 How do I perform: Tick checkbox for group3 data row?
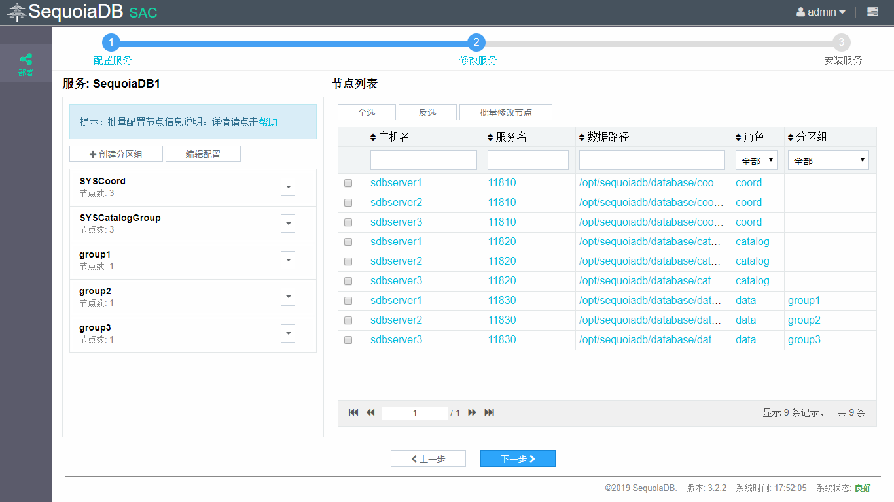coord(348,340)
